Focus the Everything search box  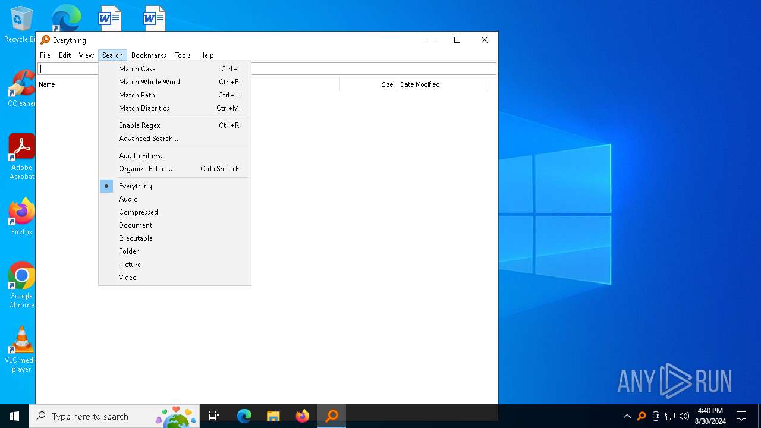point(267,69)
